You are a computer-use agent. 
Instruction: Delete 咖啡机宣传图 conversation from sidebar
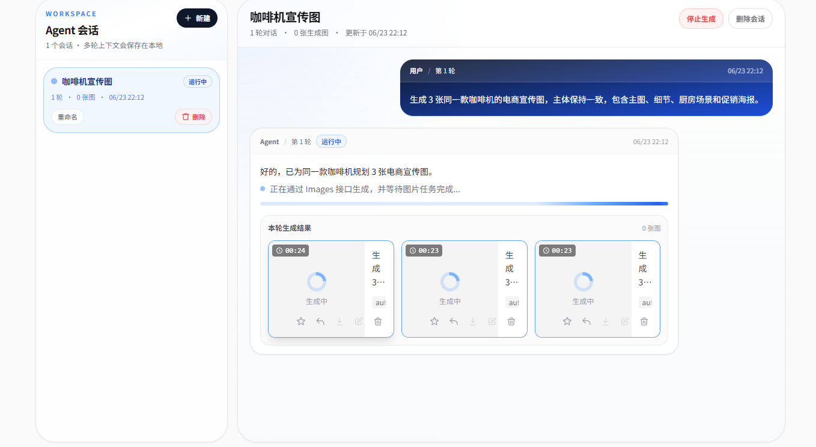pos(193,117)
